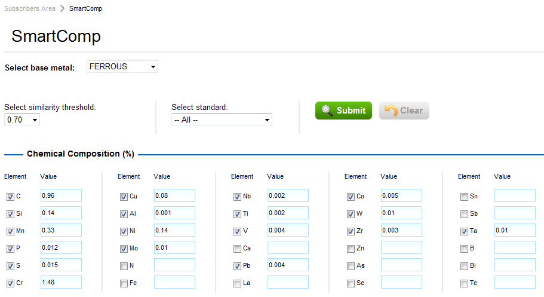
Task: Click the Cr value field showing 1.48
Action: [61, 282]
